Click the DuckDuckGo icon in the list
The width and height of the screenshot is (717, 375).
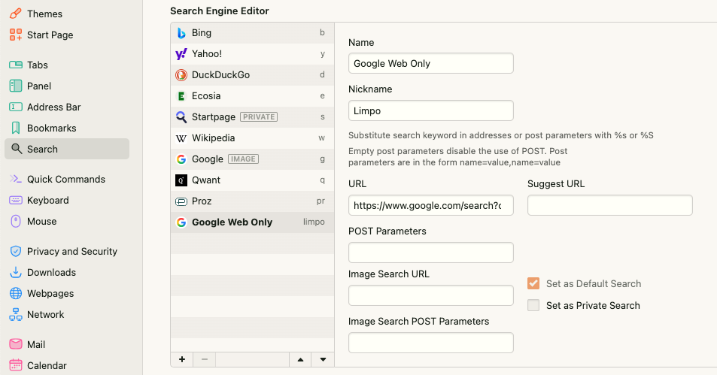(181, 75)
